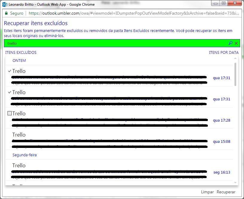This screenshot has width=244, height=199.
Task: Click the vertical scrollbar thumb of list
Action: 236,74
